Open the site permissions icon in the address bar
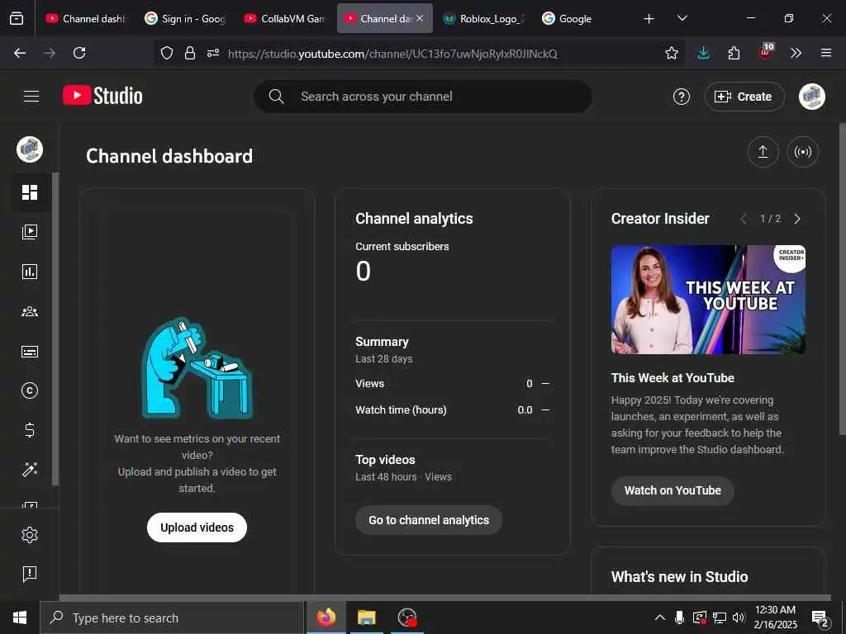This screenshot has height=634, width=846. [213, 53]
